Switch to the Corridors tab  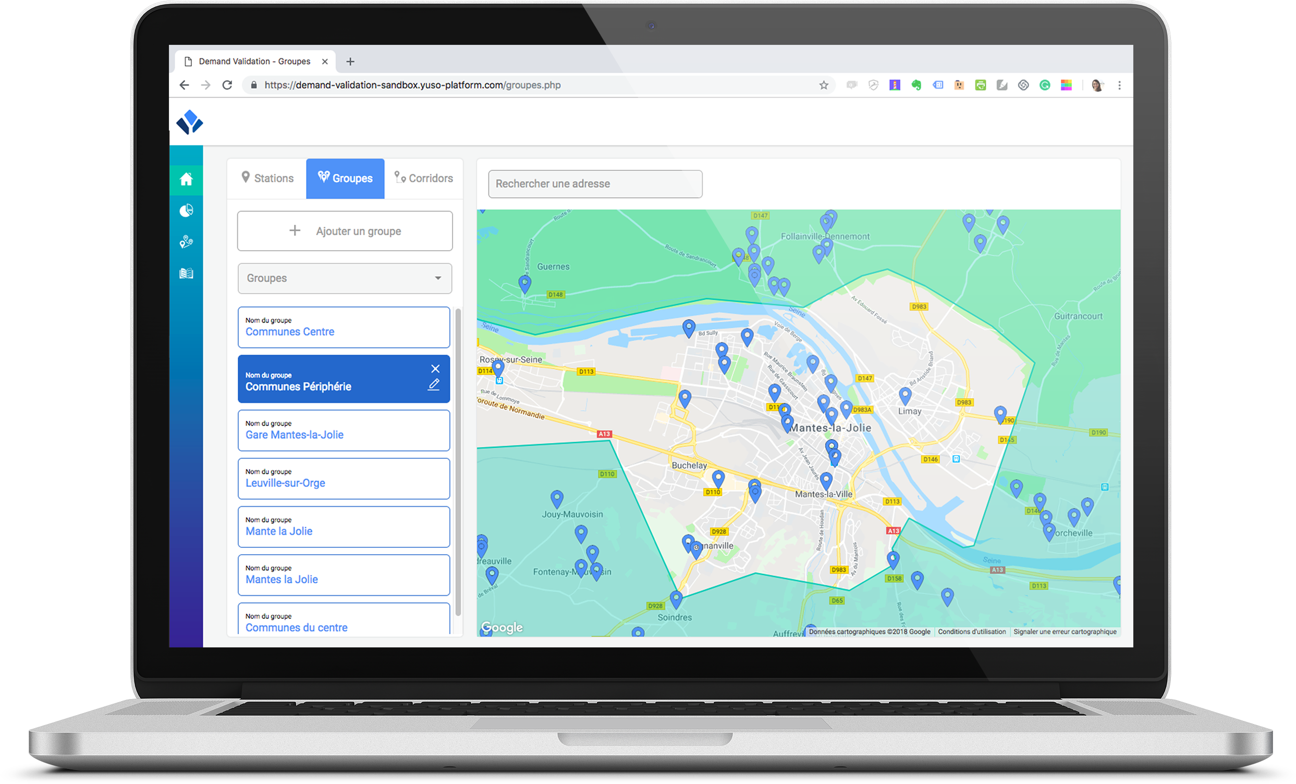(x=423, y=178)
